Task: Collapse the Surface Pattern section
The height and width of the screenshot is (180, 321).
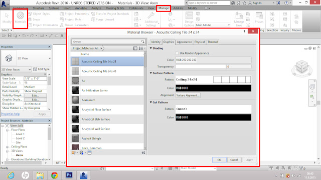Action: (151, 73)
